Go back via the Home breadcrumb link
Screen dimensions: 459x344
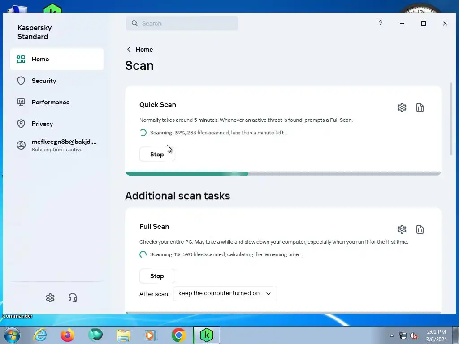click(x=144, y=49)
